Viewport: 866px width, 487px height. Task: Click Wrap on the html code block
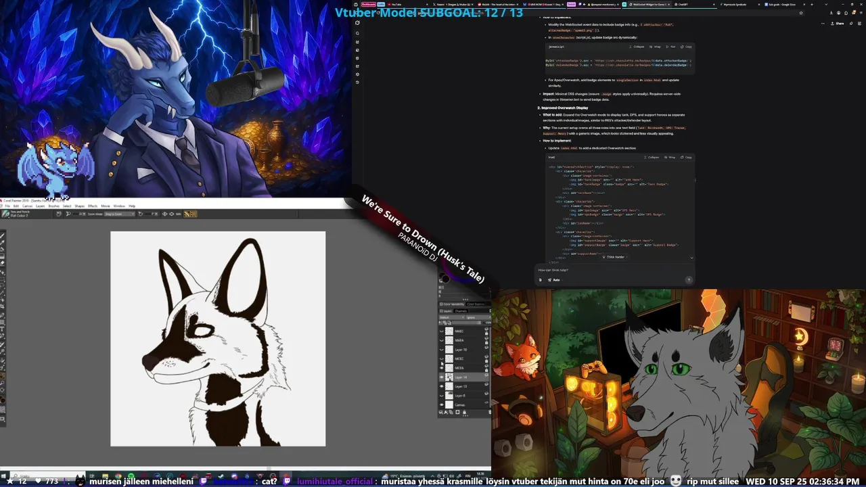coord(670,157)
